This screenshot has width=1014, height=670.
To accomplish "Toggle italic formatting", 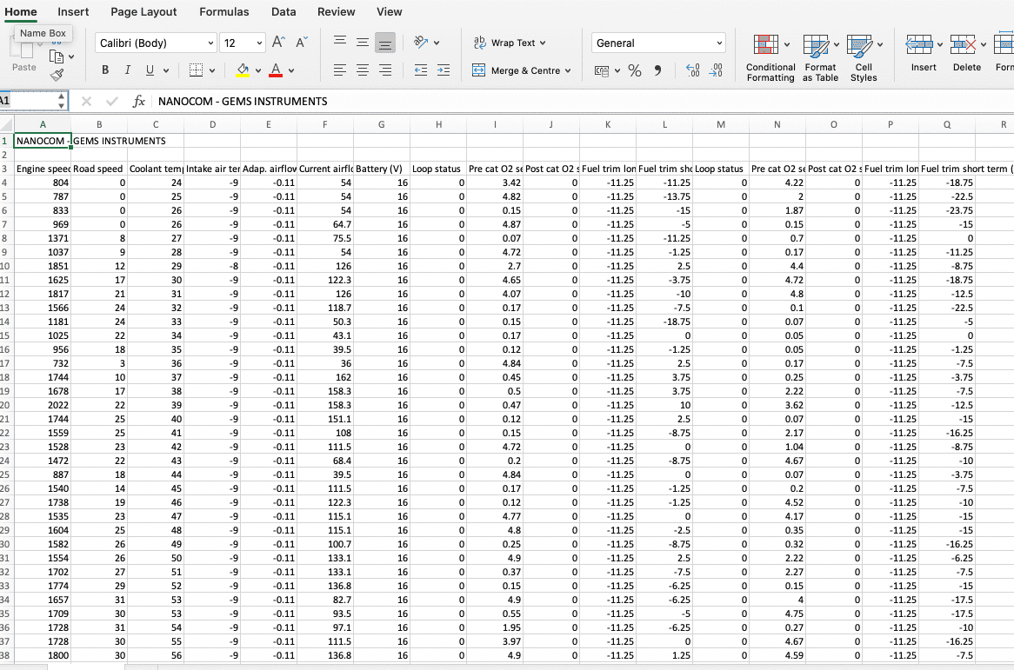I will point(127,70).
